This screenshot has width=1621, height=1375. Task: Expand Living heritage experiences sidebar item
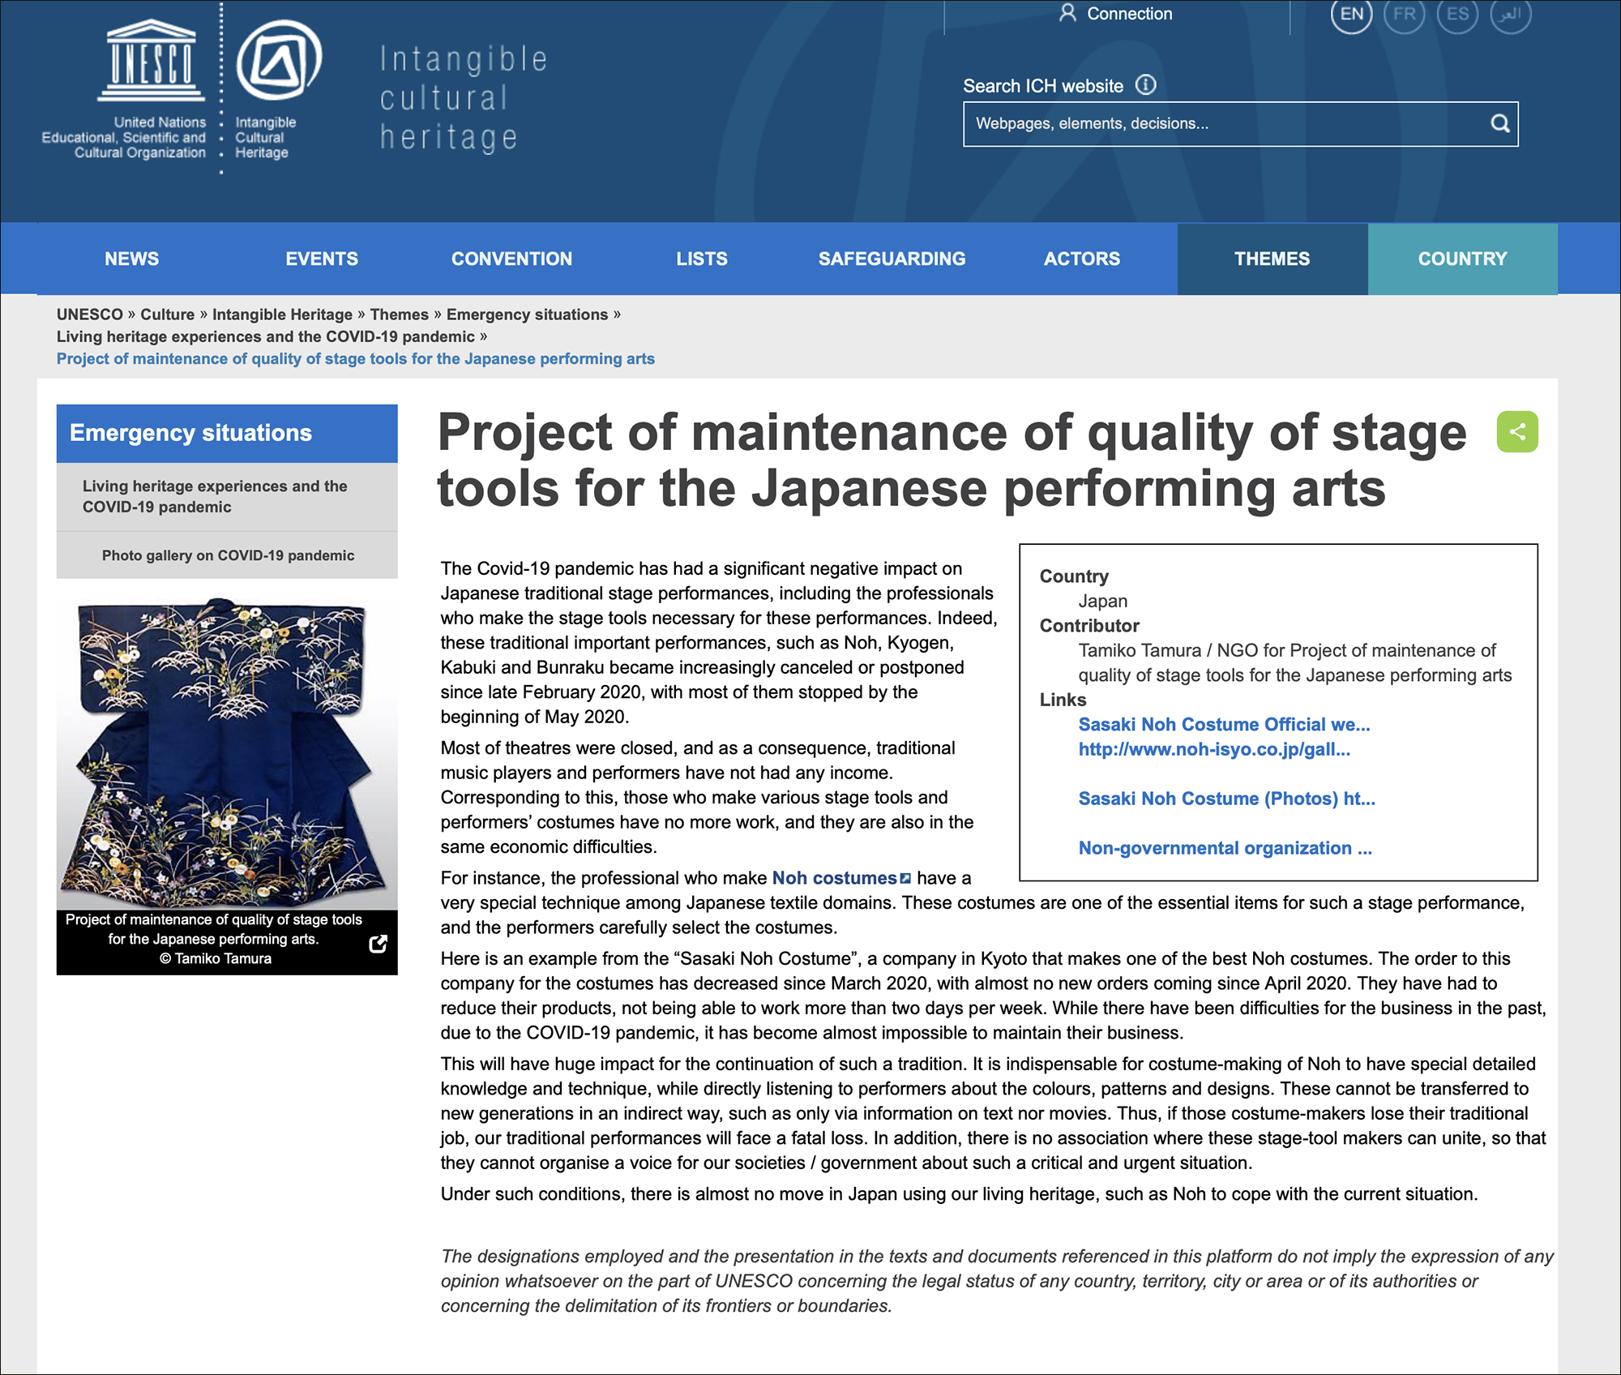[215, 496]
